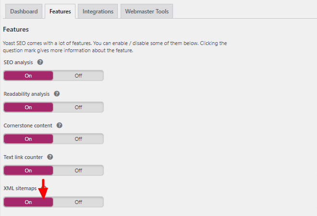Open the Integrations tab
The width and height of the screenshot is (317, 216).
pos(98,11)
